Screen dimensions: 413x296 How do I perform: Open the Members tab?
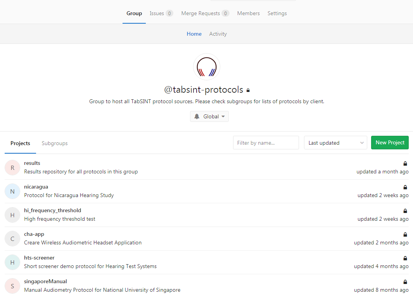click(248, 13)
